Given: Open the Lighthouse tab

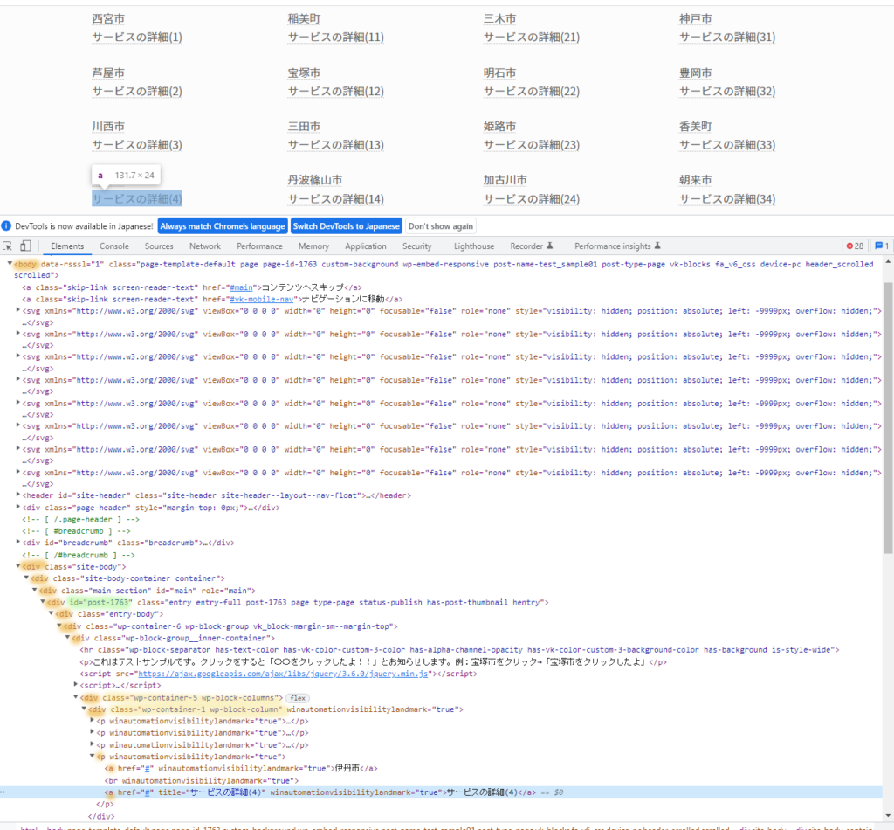Looking at the screenshot, I should pos(474,246).
